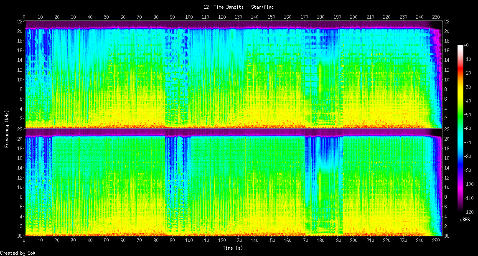
Task: Click the 'dBFS' label under color scale
Action: coord(465,220)
